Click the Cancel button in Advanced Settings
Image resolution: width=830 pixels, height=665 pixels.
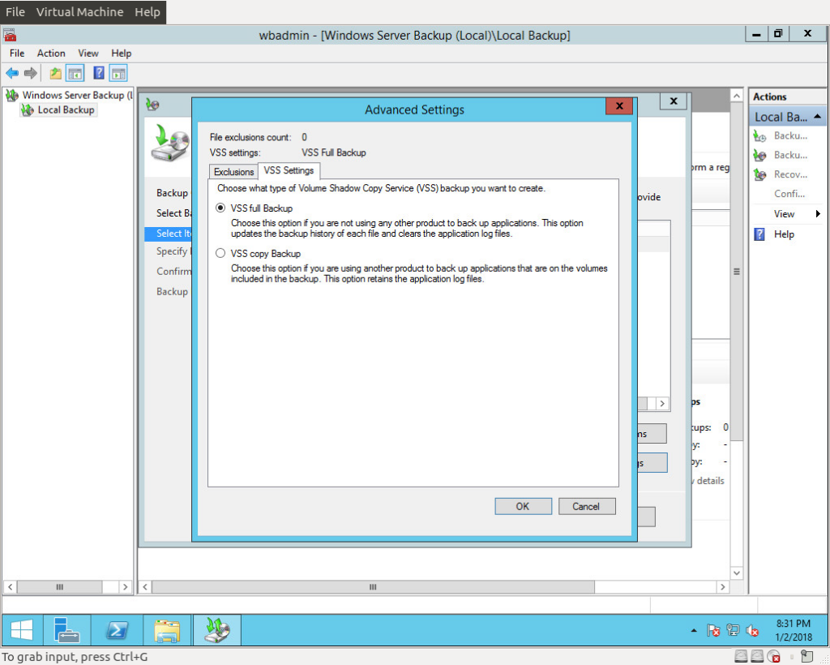587,506
